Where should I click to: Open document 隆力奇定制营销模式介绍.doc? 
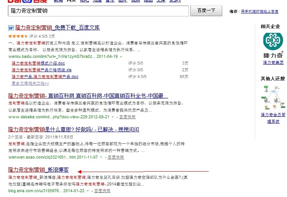click(x=38, y=63)
